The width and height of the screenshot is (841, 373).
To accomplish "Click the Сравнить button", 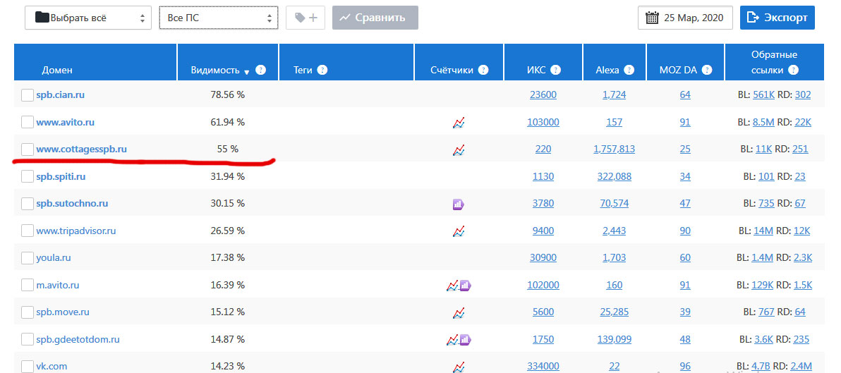I will click(x=375, y=18).
